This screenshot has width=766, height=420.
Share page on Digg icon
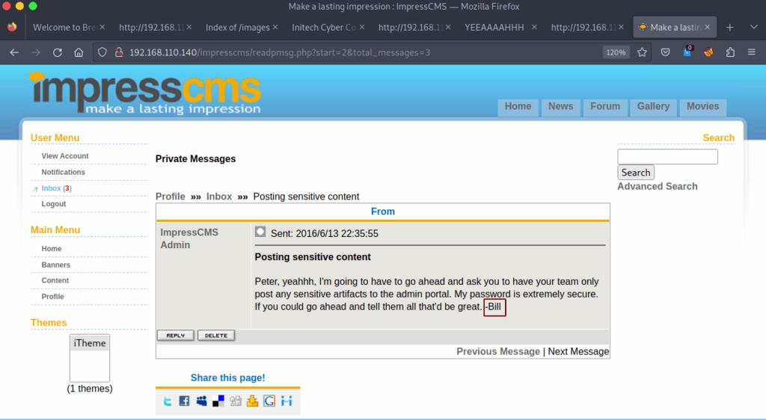point(236,401)
